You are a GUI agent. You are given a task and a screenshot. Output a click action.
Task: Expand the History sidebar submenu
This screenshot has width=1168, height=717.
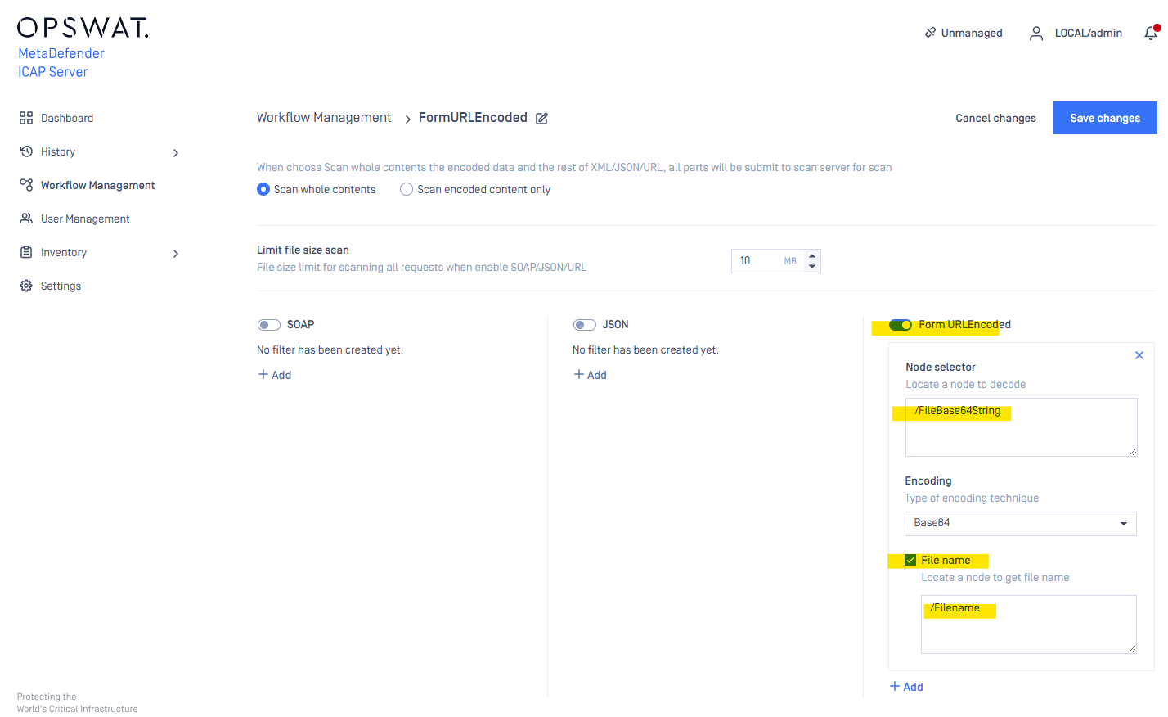pyautogui.click(x=176, y=153)
